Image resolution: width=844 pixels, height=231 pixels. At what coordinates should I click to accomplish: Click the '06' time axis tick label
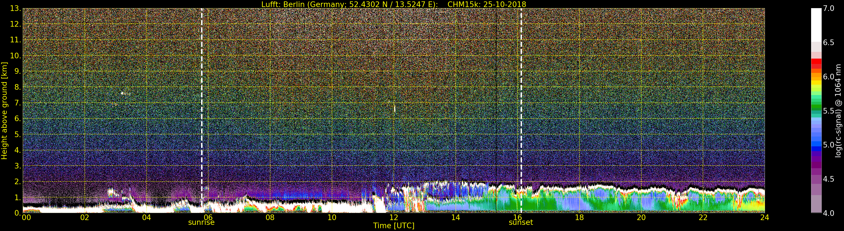(x=208, y=217)
